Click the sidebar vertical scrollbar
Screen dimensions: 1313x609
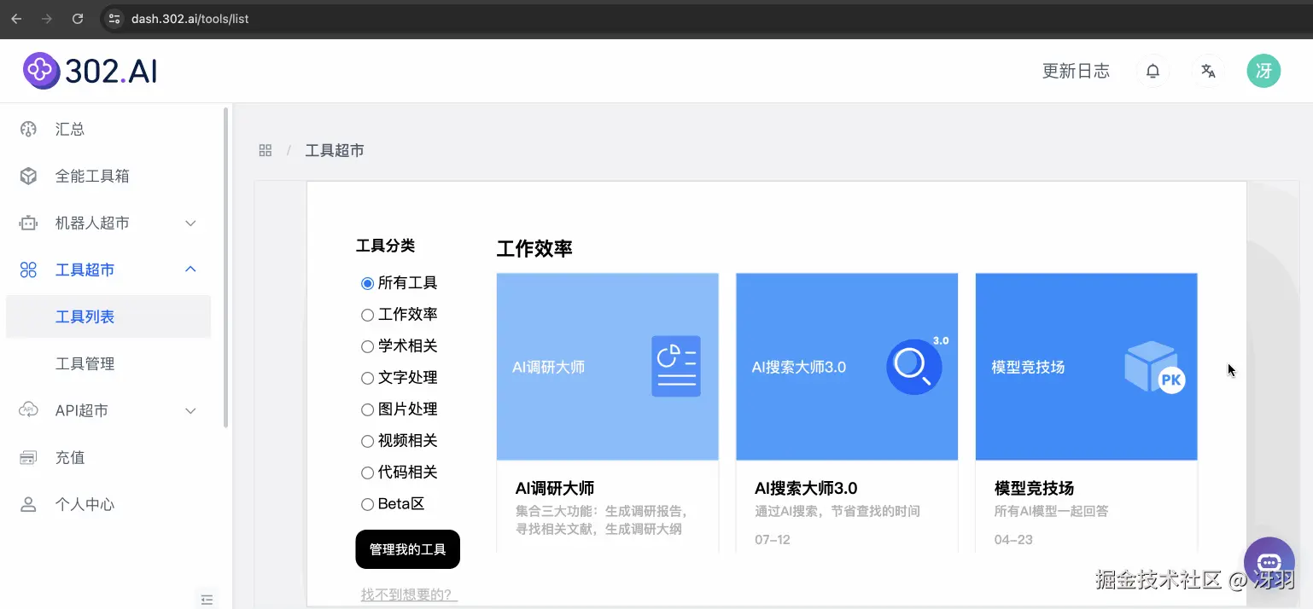tap(225, 267)
